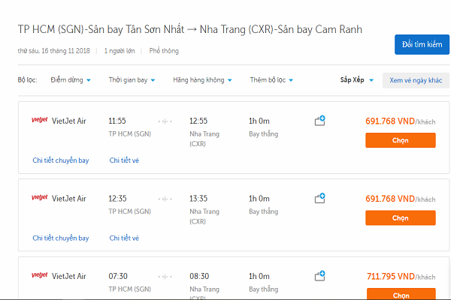451x300 pixels.
Task: Click the 1h 0m duration of 11:55 flight
Action: pyautogui.click(x=259, y=121)
